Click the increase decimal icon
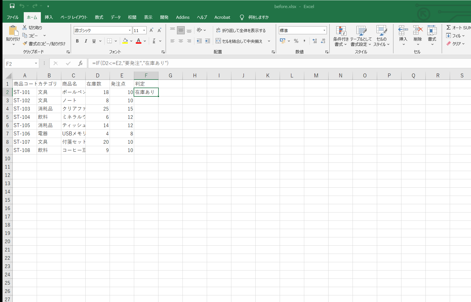The height and width of the screenshot is (302, 471). pos(315,41)
